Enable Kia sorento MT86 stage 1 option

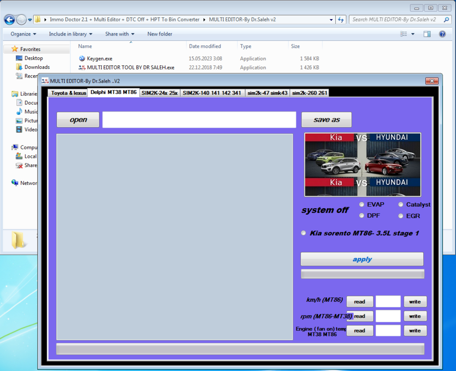pyautogui.click(x=304, y=233)
